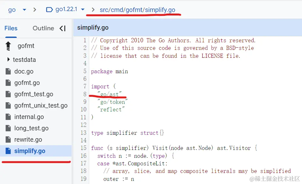
Task: Click the go breadcrumb link
Action: pos(12,10)
